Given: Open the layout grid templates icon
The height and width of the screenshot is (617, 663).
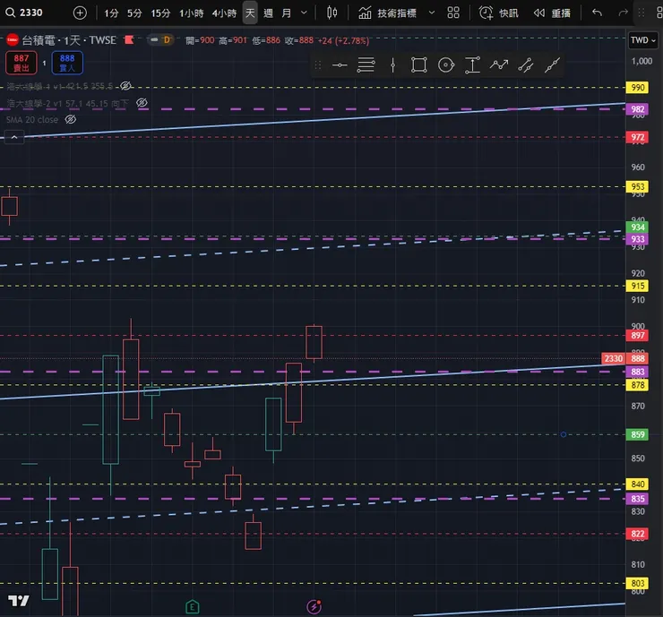Looking at the screenshot, I should (452, 13).
